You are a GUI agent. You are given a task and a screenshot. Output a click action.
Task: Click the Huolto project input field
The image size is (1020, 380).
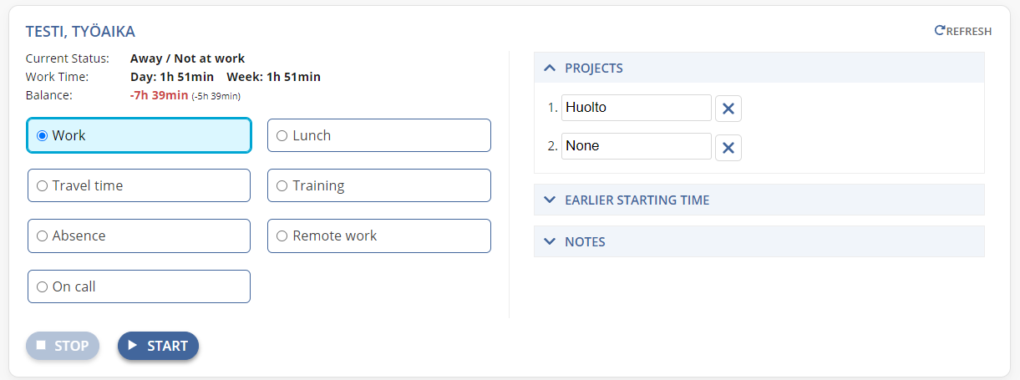point(637,108)
